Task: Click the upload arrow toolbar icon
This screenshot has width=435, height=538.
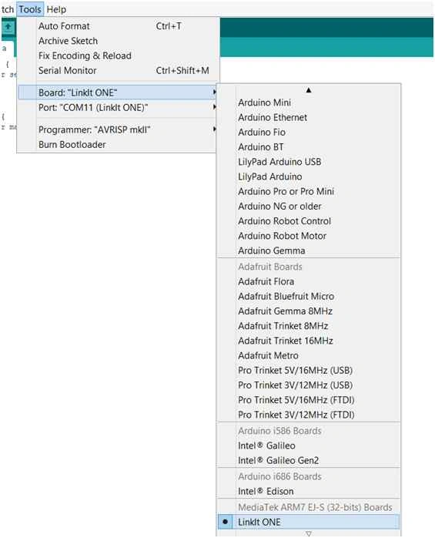Action: pos(8,26)
